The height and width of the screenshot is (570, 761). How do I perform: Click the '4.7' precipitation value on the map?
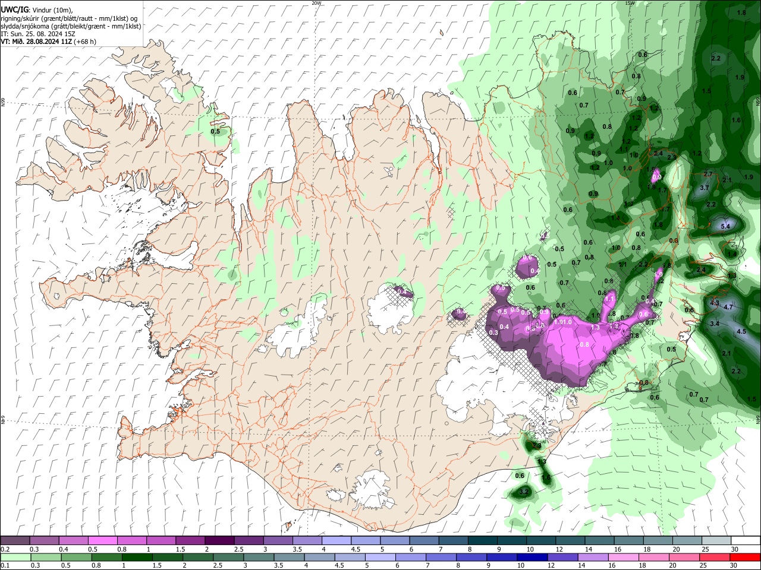click(x=728, y=307)
